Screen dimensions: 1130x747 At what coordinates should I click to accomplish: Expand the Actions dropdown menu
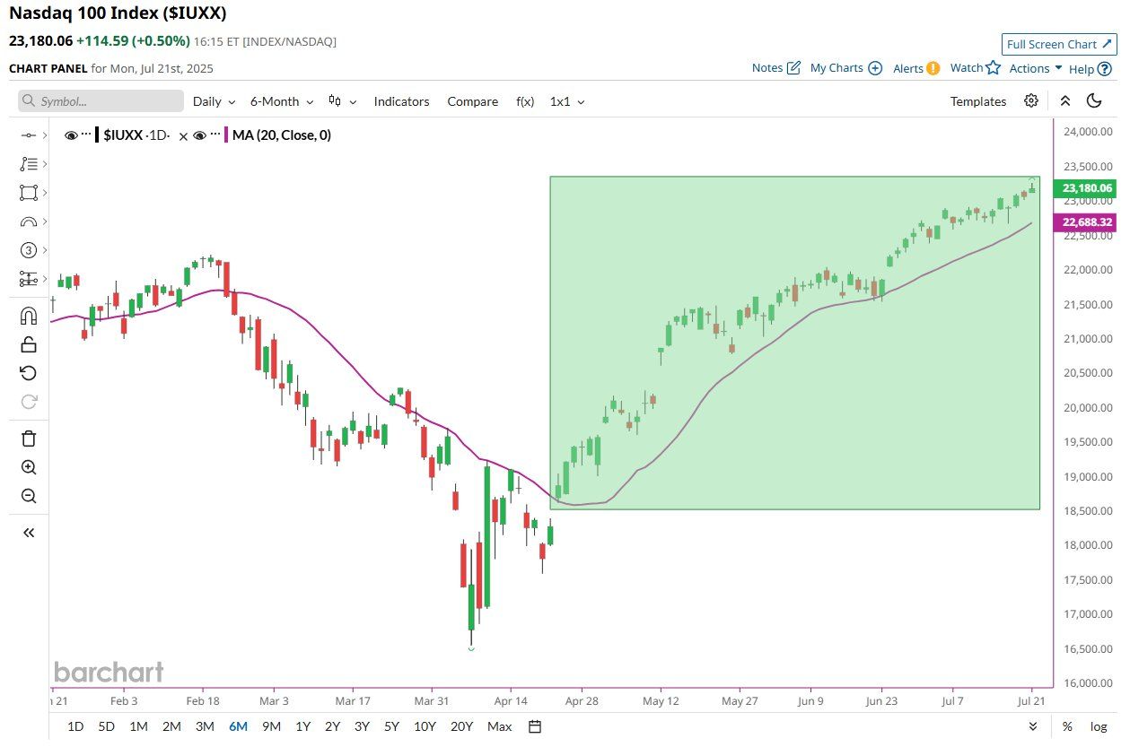(x=1036, y=68)
